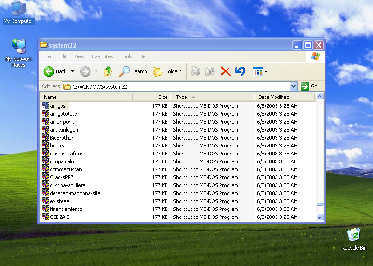
Task: Maximize the system32 window
Action: (x=308, y=45)
